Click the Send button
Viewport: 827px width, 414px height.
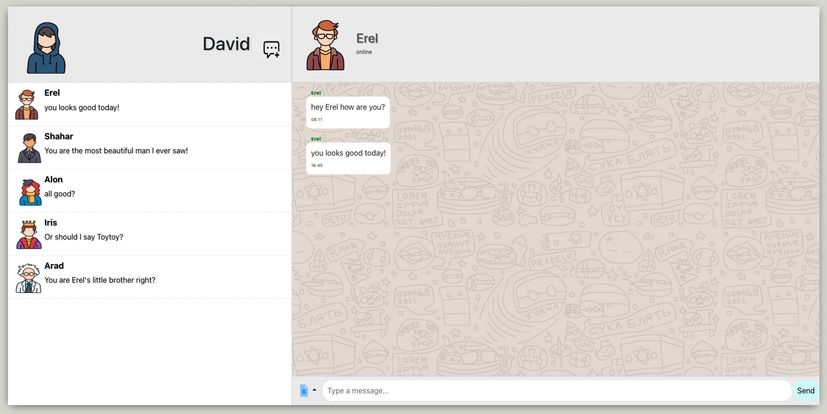(x=805, y=390)
